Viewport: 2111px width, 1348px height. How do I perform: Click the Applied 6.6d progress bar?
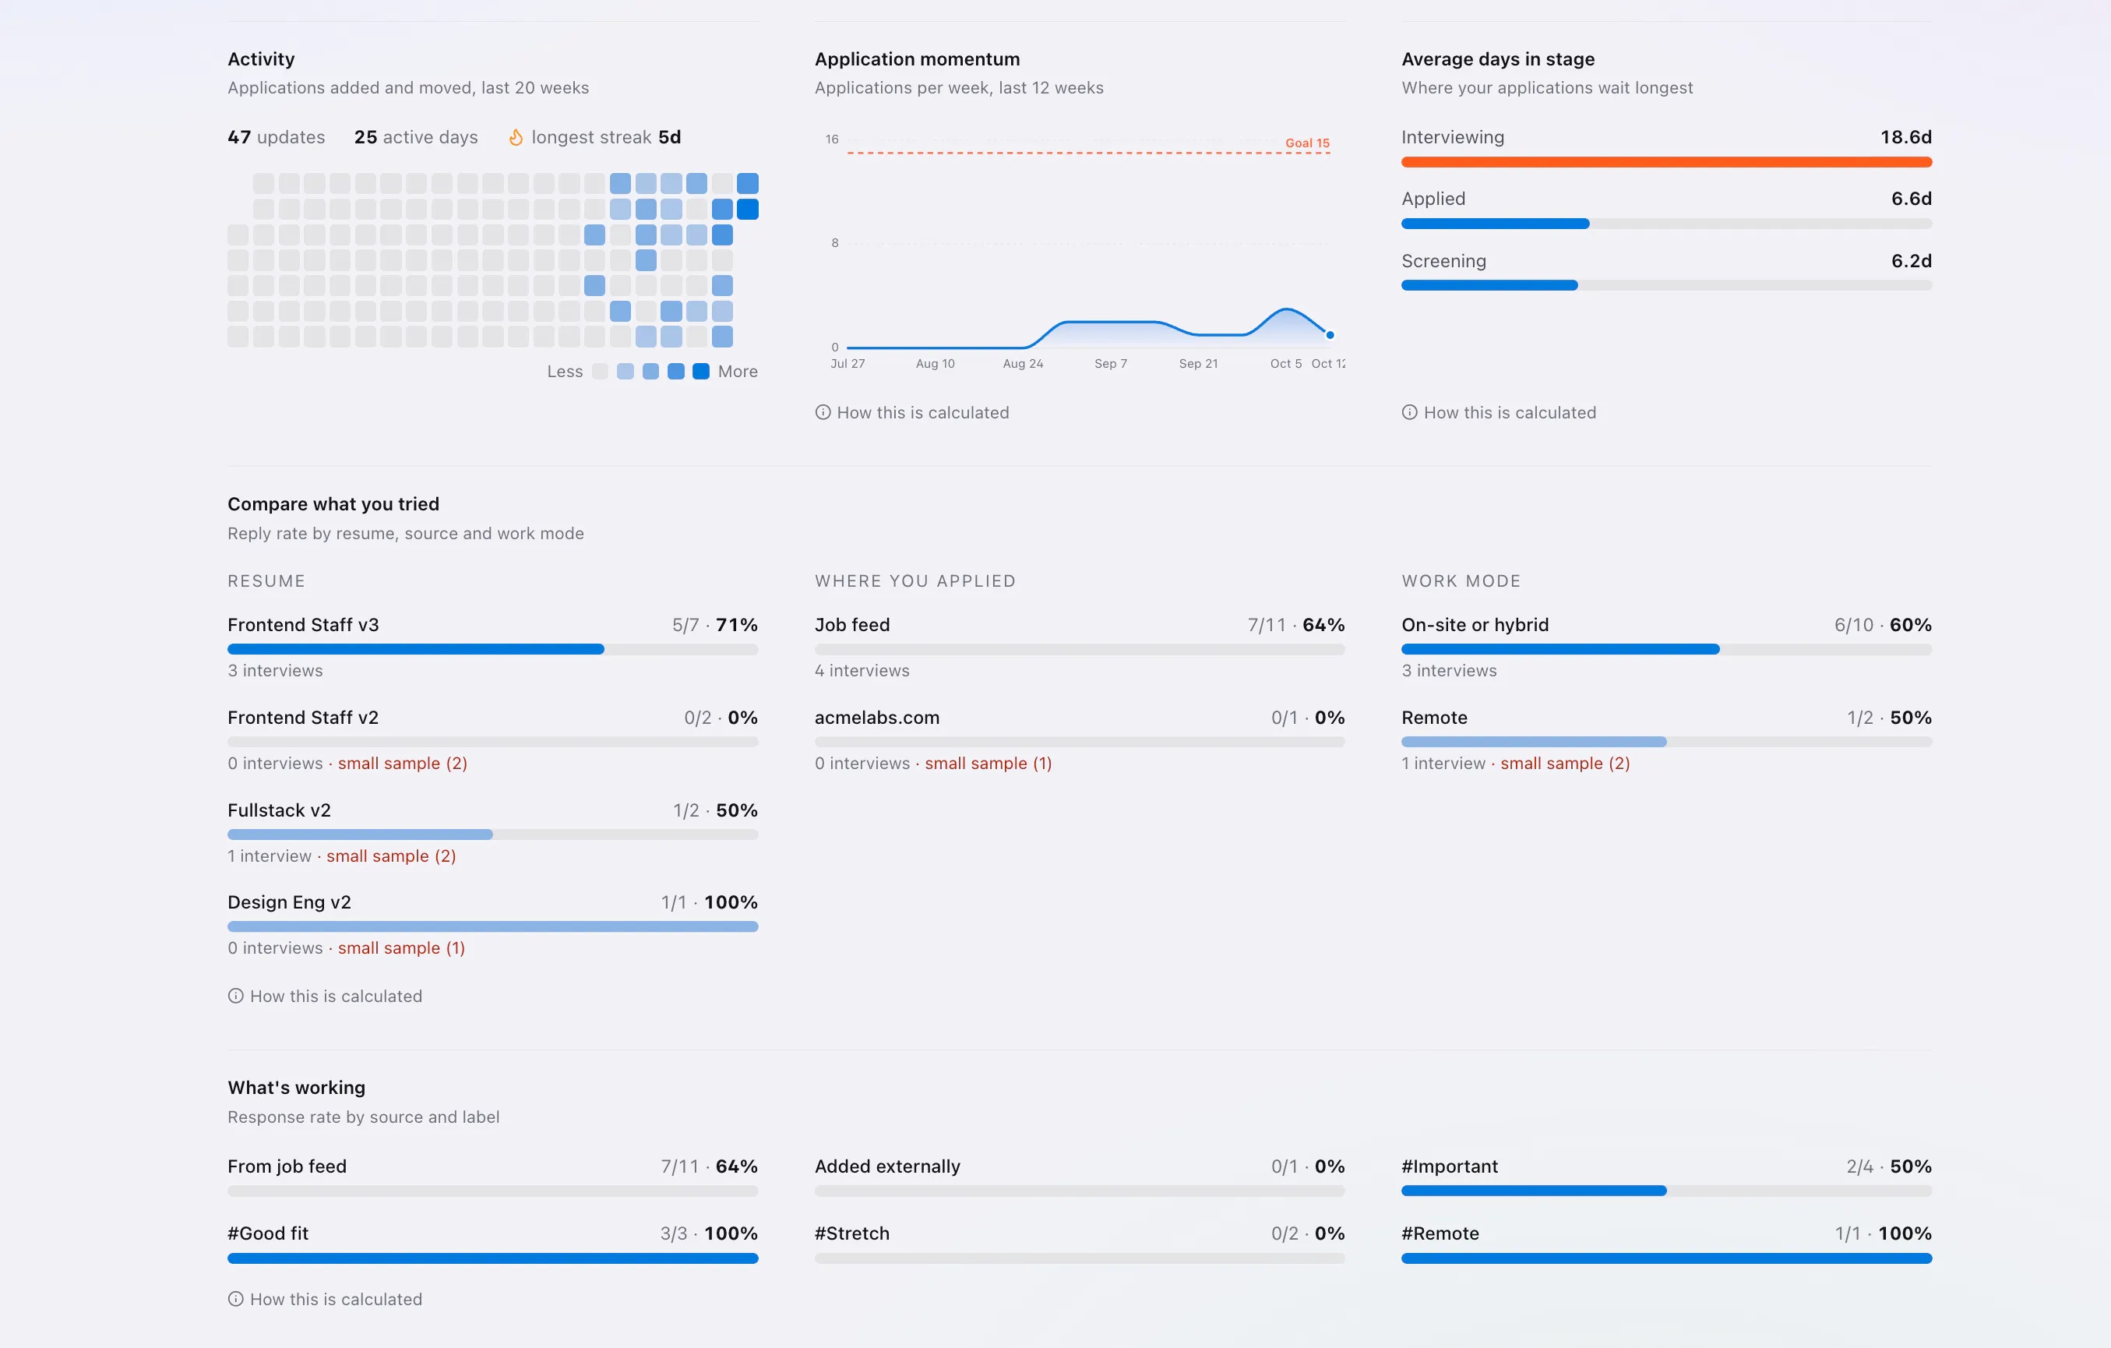pos(1665,224)
